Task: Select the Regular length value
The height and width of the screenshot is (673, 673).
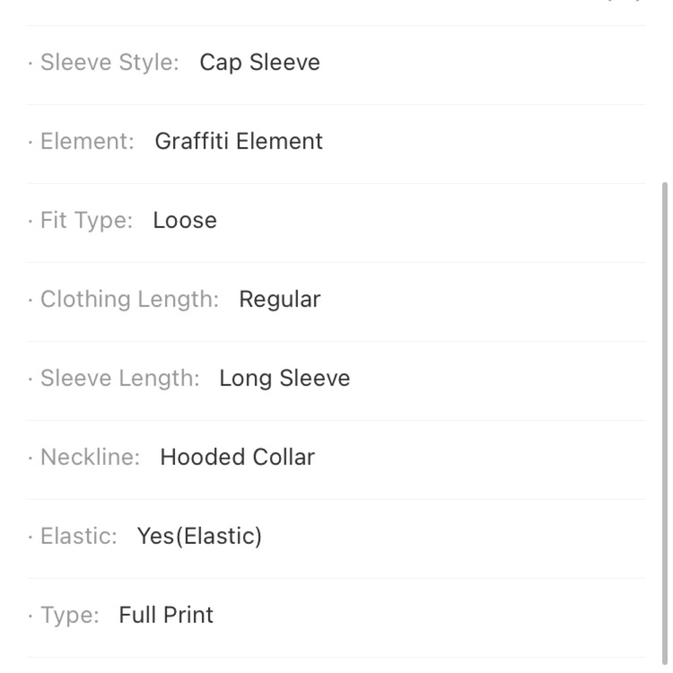Action: tap(280, 299)
